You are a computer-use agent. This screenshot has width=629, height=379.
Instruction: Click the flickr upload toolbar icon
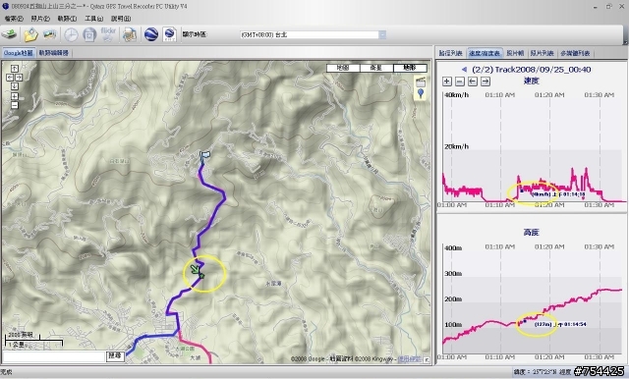[x=108, y=34]
